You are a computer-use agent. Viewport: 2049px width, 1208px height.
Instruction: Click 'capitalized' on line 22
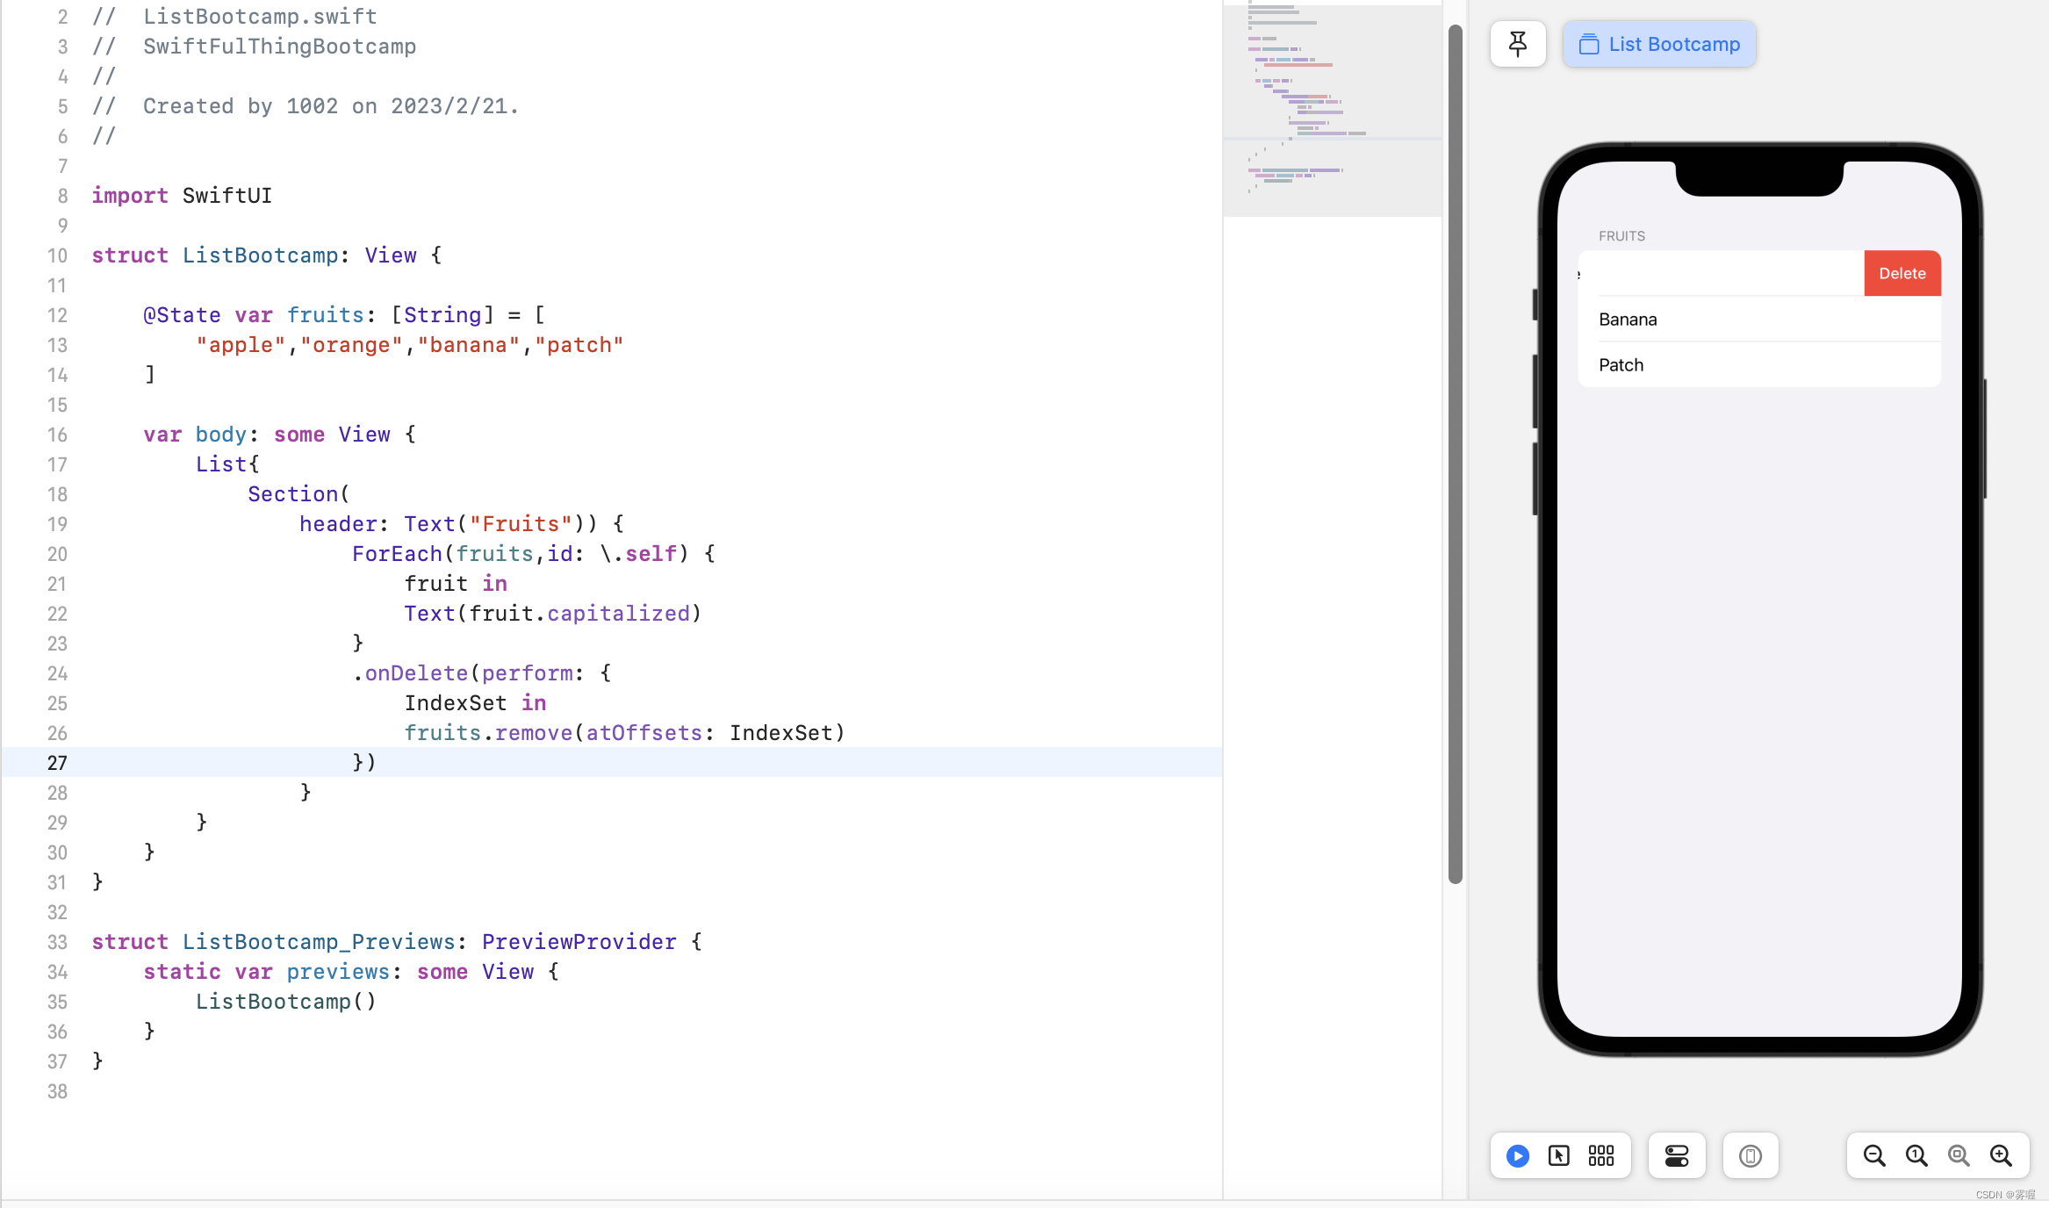coord(619,614)
